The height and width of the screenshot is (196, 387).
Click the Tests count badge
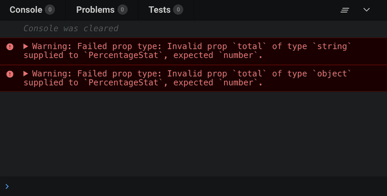tap(178, 10)
